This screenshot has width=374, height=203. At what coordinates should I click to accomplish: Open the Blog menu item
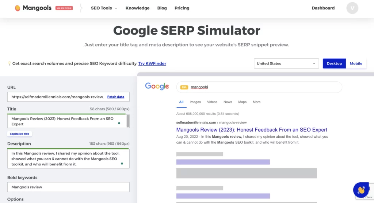(x=162, y=8)
